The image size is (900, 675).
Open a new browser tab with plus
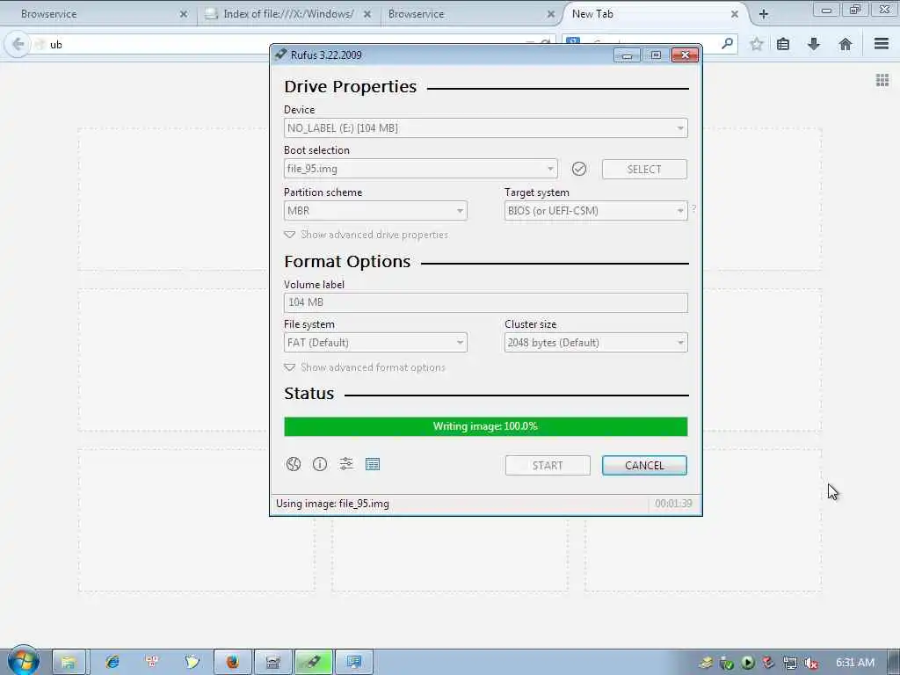[764, 14]
